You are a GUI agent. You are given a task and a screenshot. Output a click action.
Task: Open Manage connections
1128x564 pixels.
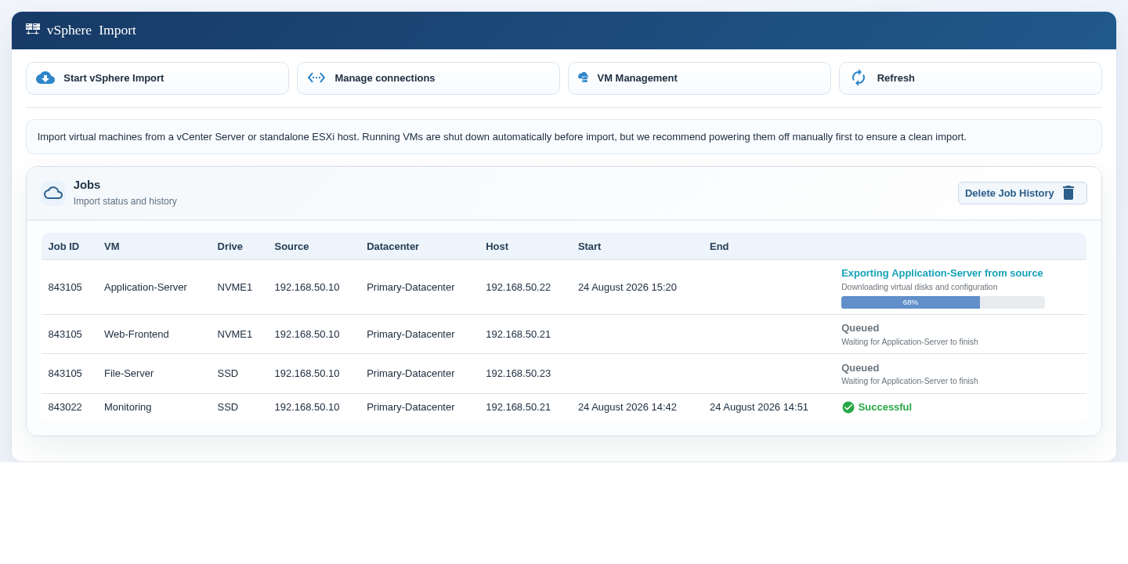tap(428, 78)
